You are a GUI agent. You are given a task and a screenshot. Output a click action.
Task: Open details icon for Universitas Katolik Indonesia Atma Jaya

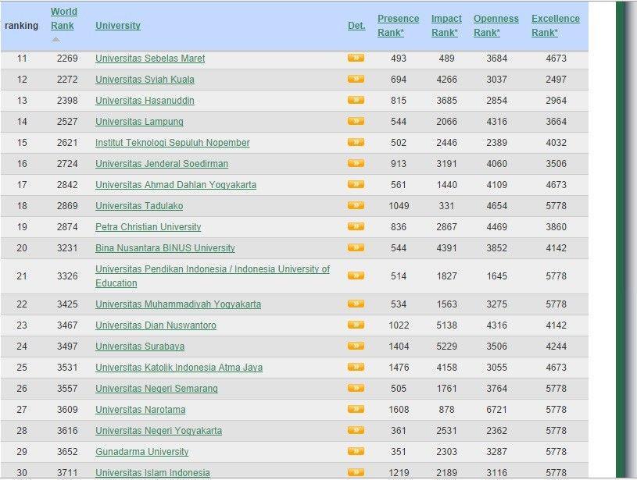point(356,367)
